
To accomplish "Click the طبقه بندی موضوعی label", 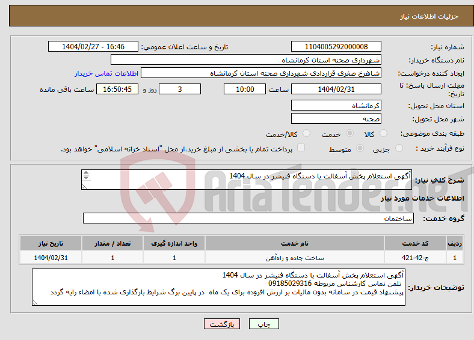I will (432, 133).
